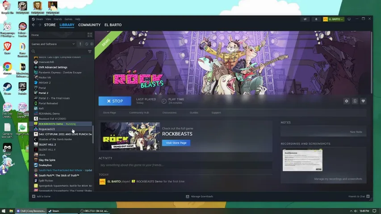Open the Help menu
This screenshot has height=214, width=381.
click(78, 19)
